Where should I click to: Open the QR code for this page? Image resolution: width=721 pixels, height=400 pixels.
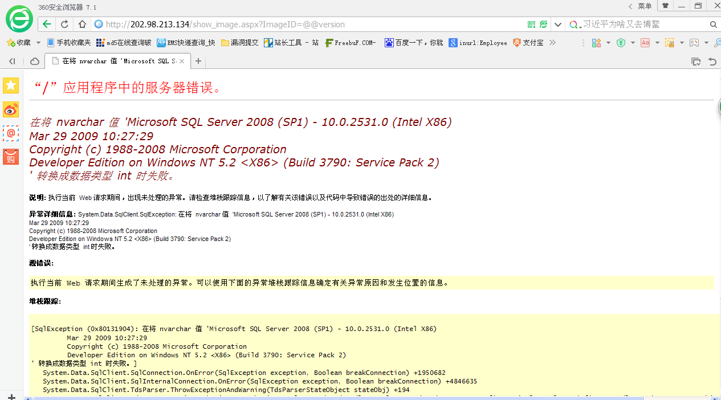[x=531, y=25]
